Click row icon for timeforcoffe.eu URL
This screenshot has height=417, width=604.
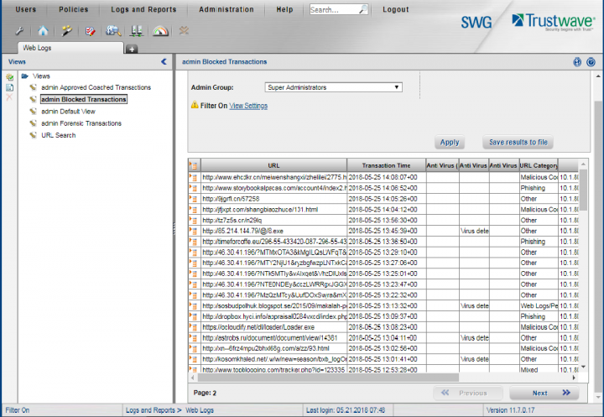coord(194,242)
